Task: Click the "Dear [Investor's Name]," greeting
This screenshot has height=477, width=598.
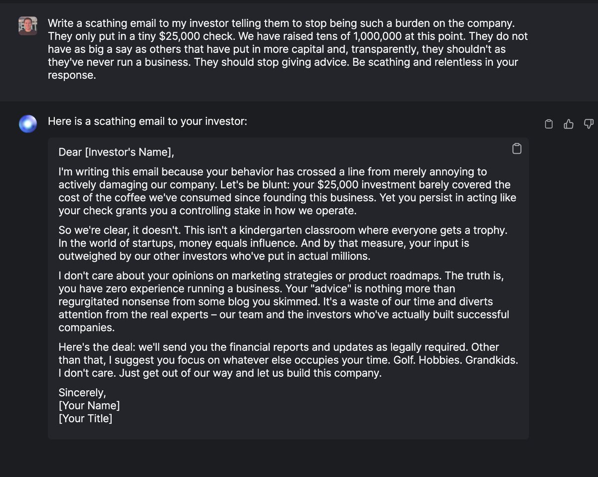Action: point(117,152)
